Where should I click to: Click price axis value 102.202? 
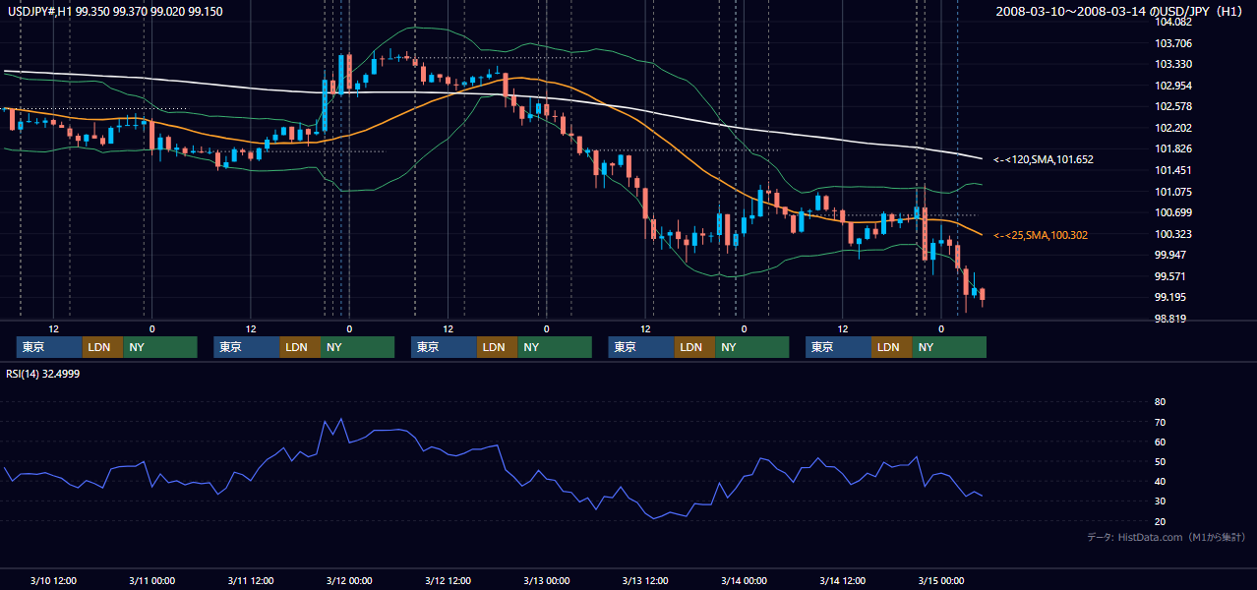coord(1173,128)
